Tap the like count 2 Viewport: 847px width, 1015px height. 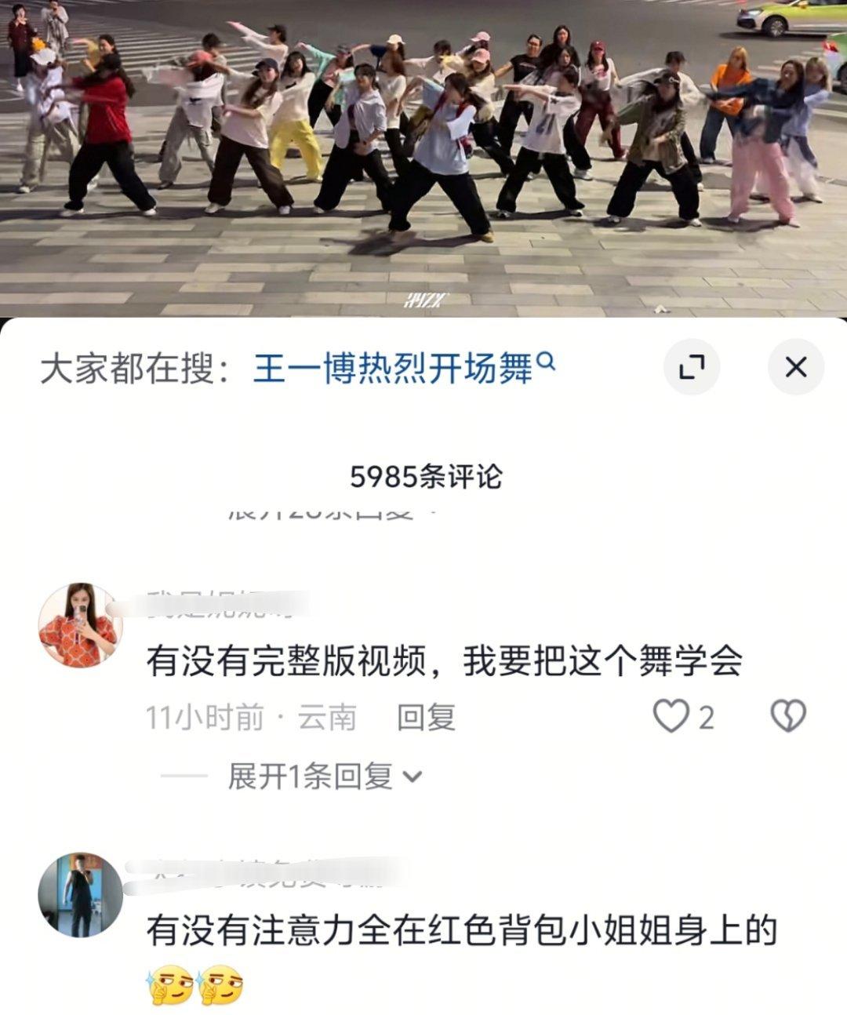pyautogui.click(x=707, y=717)
